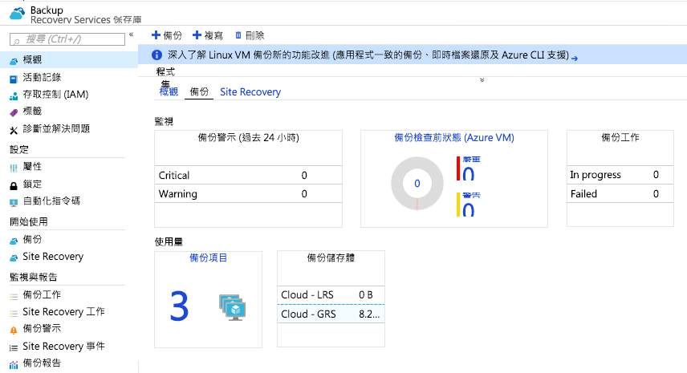Click the Backup cloud icon in header
687x373 pixels.
(17, 14)
